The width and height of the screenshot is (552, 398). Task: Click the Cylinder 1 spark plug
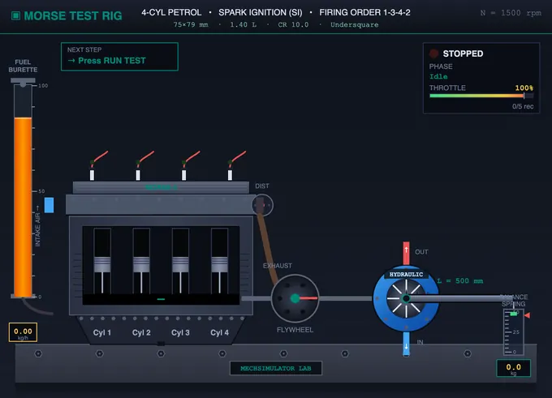(x=92, y=175)
